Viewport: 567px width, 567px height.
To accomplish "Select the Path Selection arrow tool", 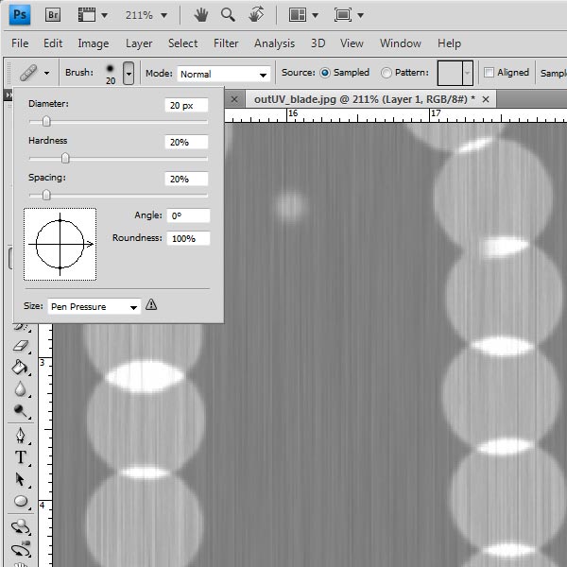I will pyautogui.click(x=20, y=479).
